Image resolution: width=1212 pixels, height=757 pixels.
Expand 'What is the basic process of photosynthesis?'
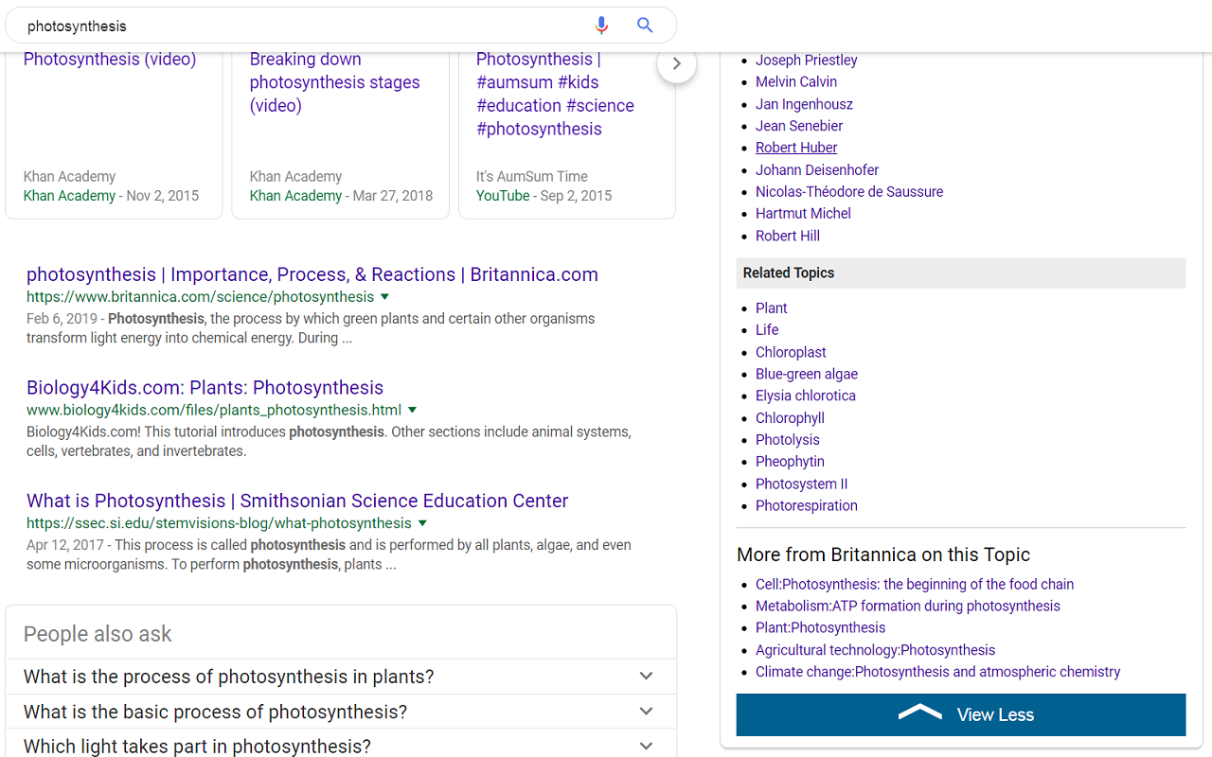point(341,712)
